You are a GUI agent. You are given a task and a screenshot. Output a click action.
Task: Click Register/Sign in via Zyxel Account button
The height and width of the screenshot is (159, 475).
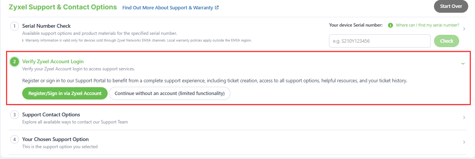(x=65, y=94)
